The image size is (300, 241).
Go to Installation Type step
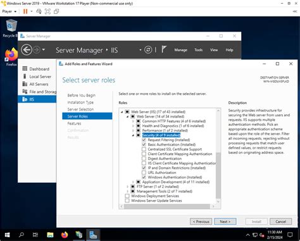click(80, 102)
